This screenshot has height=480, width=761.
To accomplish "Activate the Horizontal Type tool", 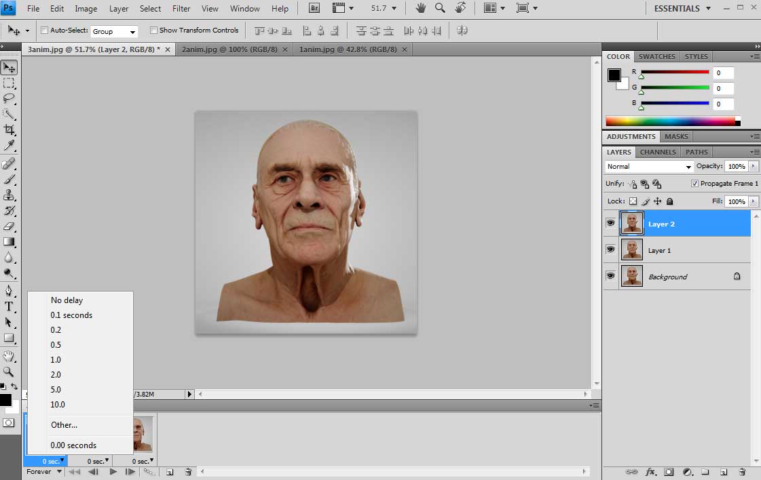I will (x=9, y=306).
